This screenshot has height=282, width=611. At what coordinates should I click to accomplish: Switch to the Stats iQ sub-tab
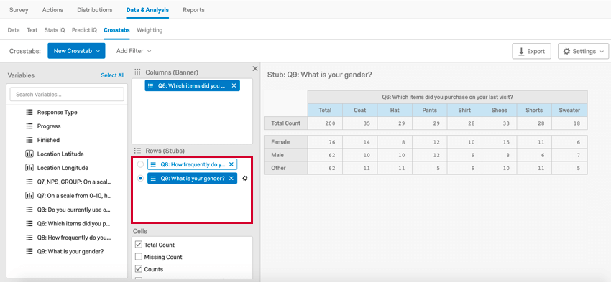[55, 30]
